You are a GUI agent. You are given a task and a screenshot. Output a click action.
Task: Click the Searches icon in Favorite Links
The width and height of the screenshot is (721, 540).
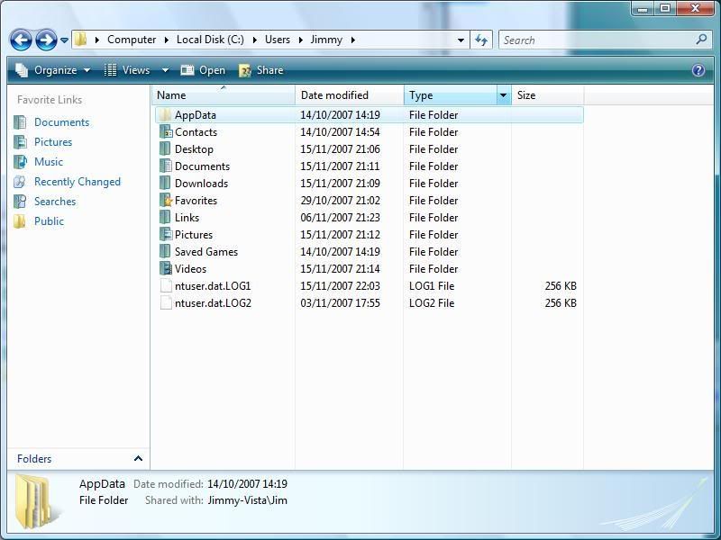pyautogui.click(x=20, y=201)
